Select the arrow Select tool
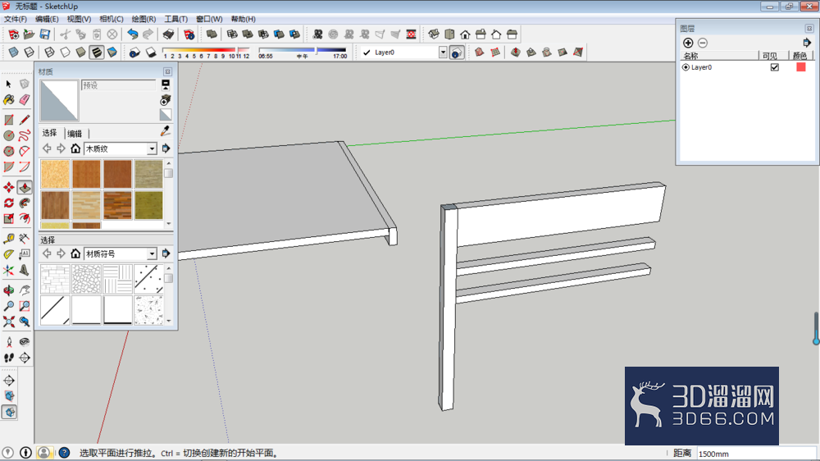This screenshot has width=820, height=461. (8, 84)
